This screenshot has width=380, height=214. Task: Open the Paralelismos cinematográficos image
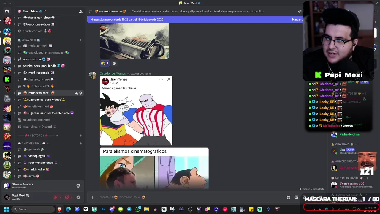[x=154, y=168]
